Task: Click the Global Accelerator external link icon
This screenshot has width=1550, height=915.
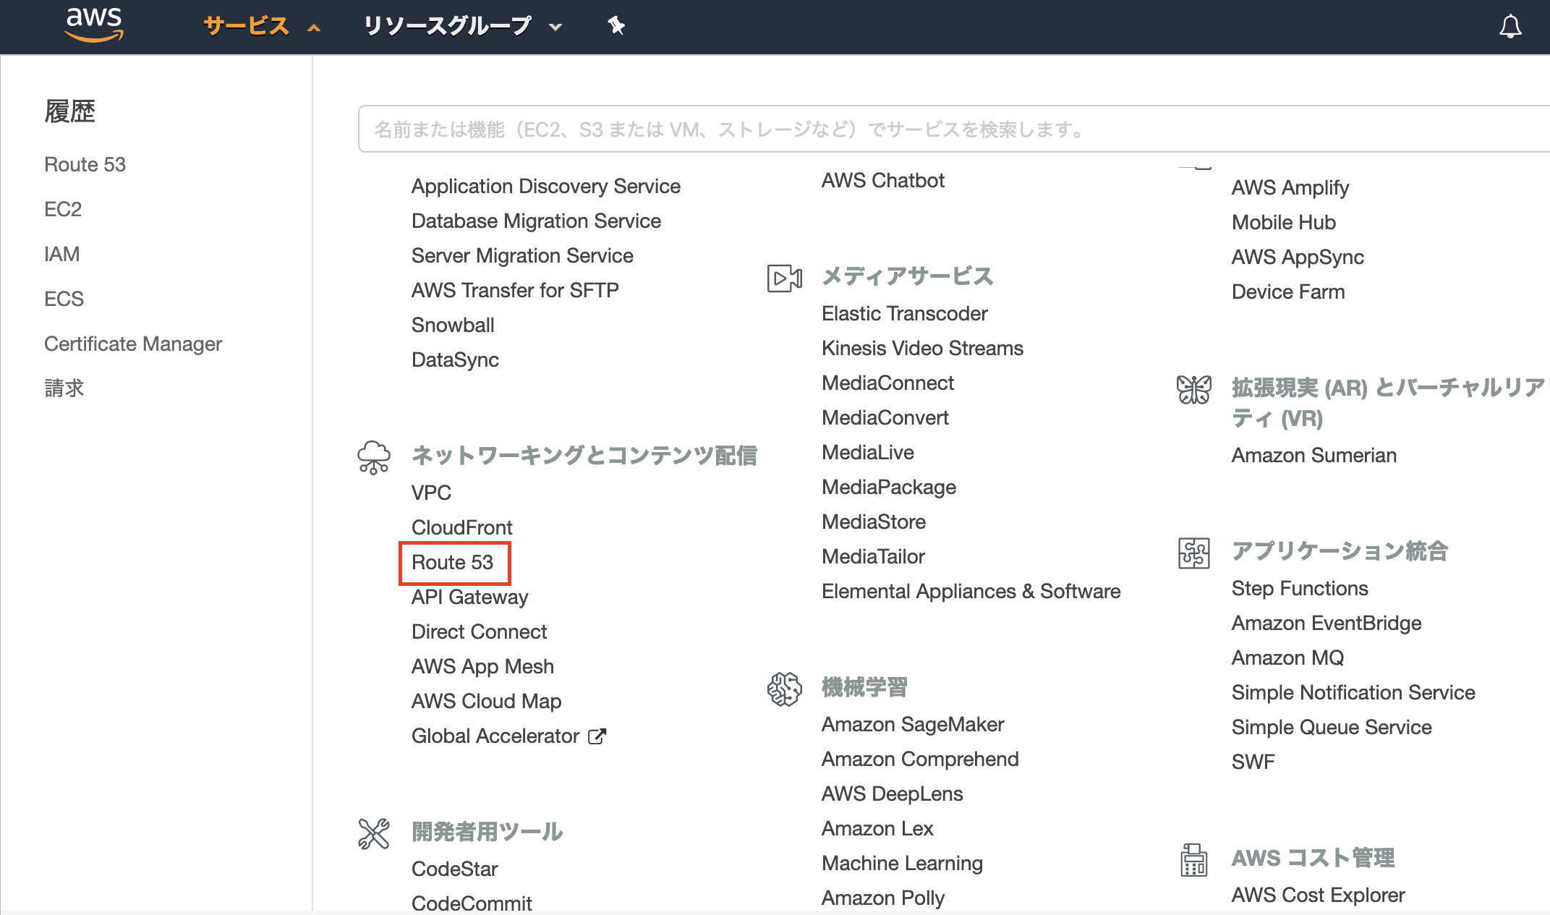Action: tap(597, 736)
